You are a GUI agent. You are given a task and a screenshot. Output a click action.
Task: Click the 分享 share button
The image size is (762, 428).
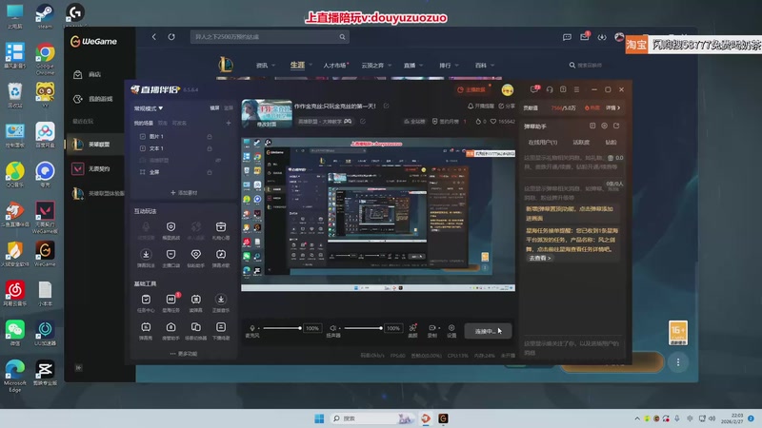(x=507, y=106)
